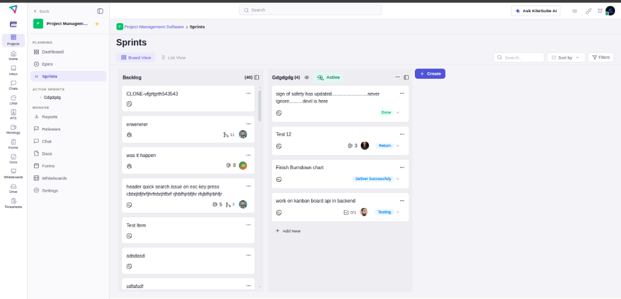Toggle the eye icon next to Gdgdgdg
The image size is (621, 299).
[x=306, y=78]
